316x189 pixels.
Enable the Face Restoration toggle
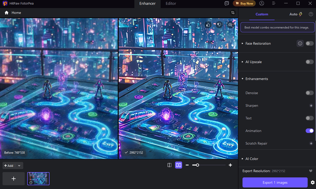(x=310, y=43)
